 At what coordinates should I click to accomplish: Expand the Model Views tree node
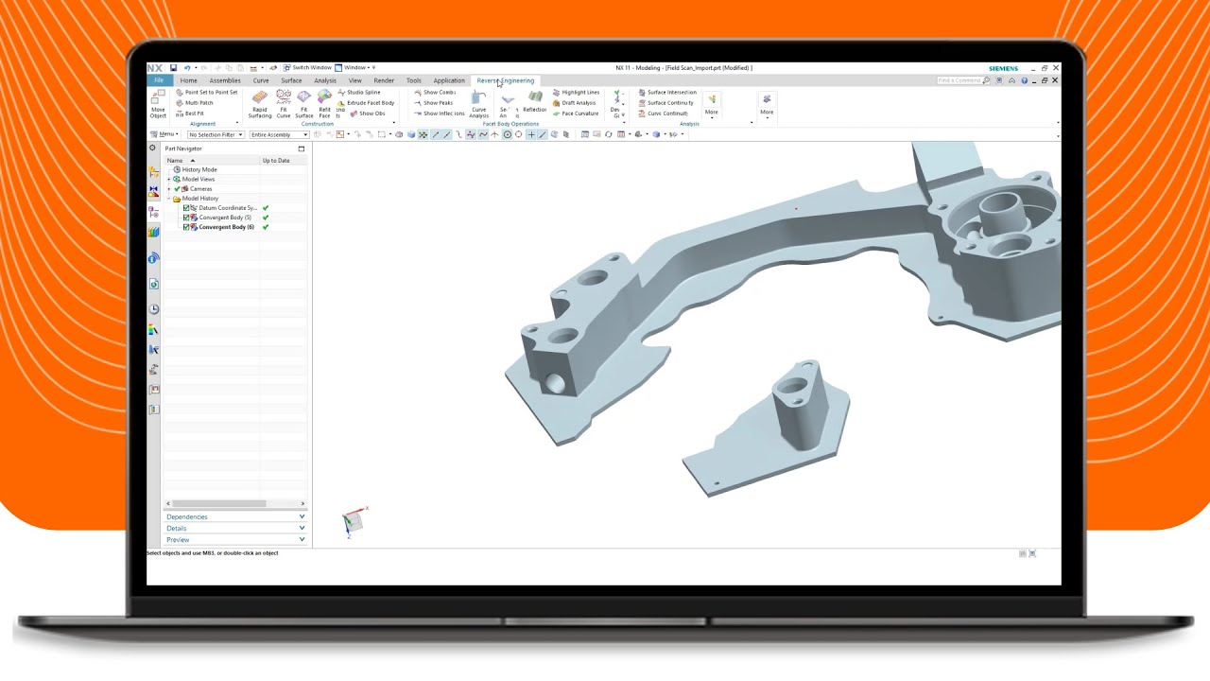(169, 179)
